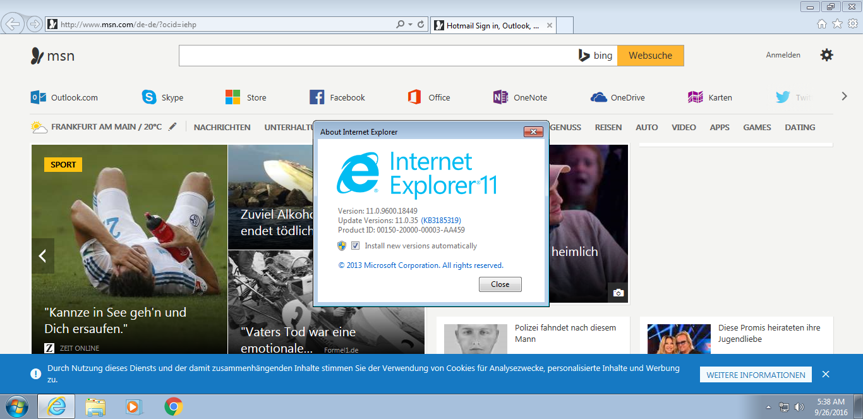Viewport: 863px width, 419px height.
Task: Toggle the Install new versions automatically checkbox
Action: coord(355,246)
